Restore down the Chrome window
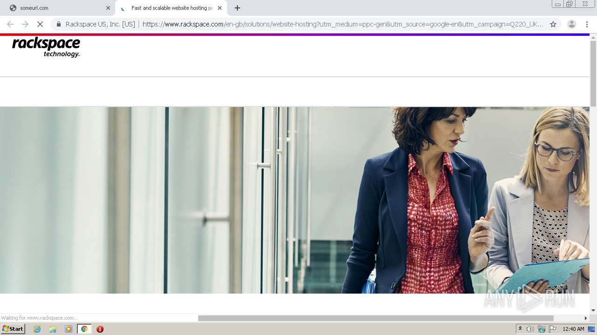Image resolution: width=597 pixels, height=335 pixels. pyautogui.click(x=569, y=4)
